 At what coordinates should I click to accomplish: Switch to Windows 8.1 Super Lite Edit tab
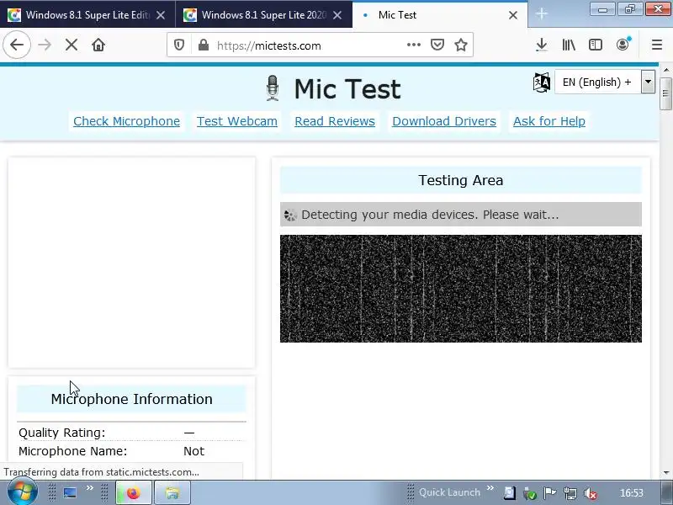[87, 15]
